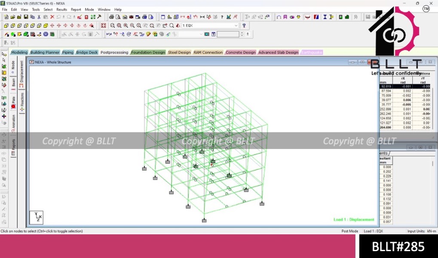Click the hammer tool icon
This screenshot has height=258, width=438.
click(x=99, y=17)
